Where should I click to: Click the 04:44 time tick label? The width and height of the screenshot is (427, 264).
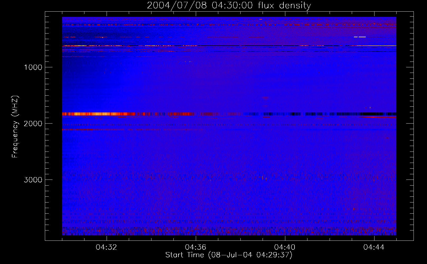tap(374, 247)
